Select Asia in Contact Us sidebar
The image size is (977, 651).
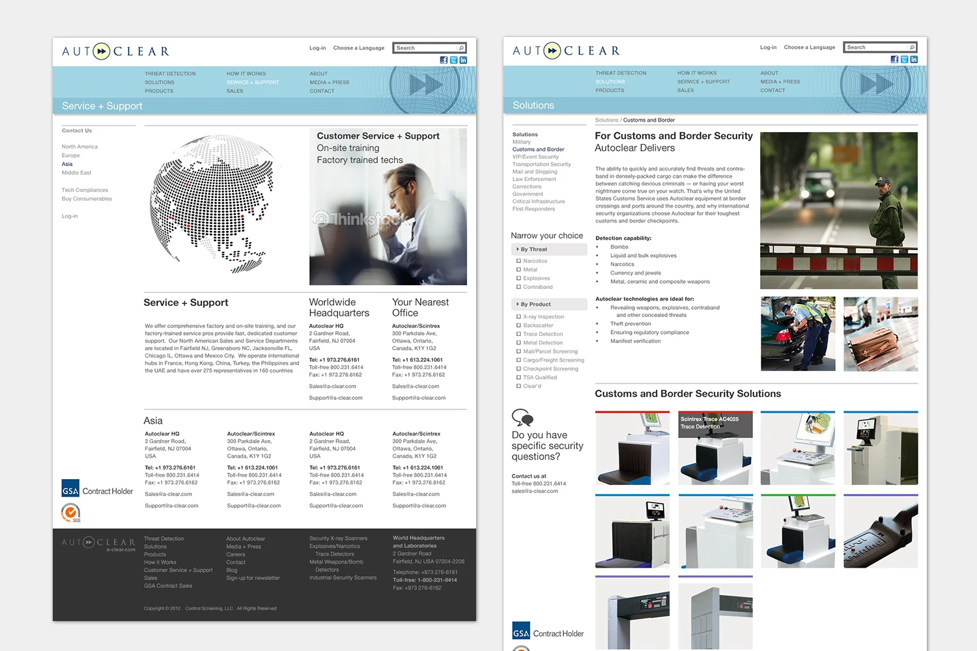coord(67,164)
